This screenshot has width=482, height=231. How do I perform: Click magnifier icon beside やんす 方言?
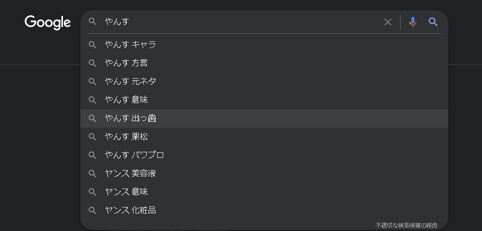93,63
